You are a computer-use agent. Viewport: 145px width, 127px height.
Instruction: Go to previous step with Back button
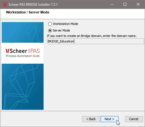pyautogui.click(x=91, y=119)
